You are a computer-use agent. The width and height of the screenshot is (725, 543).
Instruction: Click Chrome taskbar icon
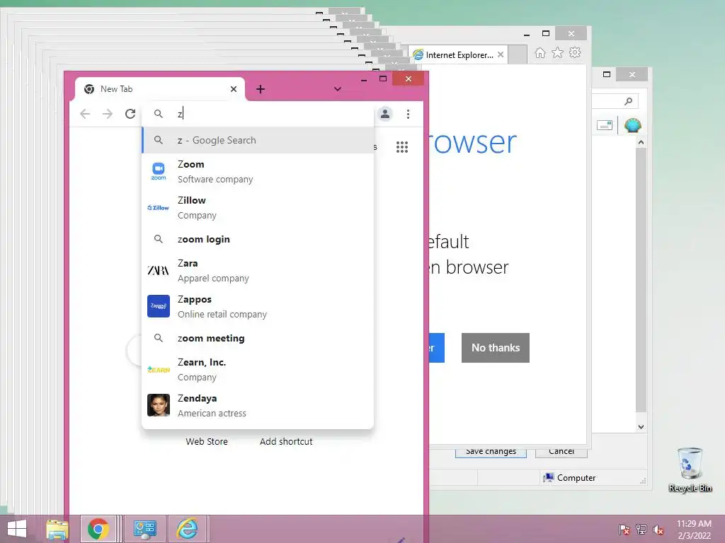pyautogui.click(x=98, y=529)
